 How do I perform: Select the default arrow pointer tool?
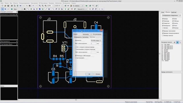(3, 9)
